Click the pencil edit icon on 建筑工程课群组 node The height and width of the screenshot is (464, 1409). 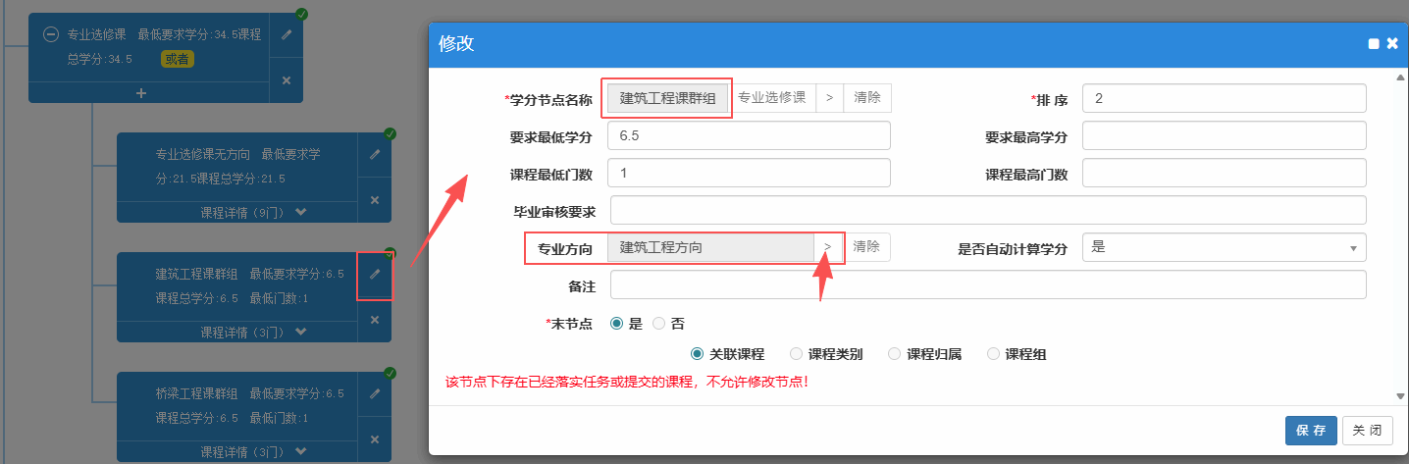point(374,275)
